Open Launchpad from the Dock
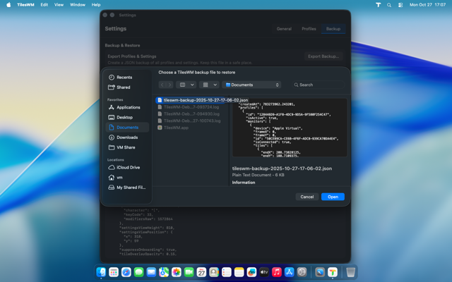Image resolution: width=452 pixels, height=282 pixels. (x=114, y=272)
